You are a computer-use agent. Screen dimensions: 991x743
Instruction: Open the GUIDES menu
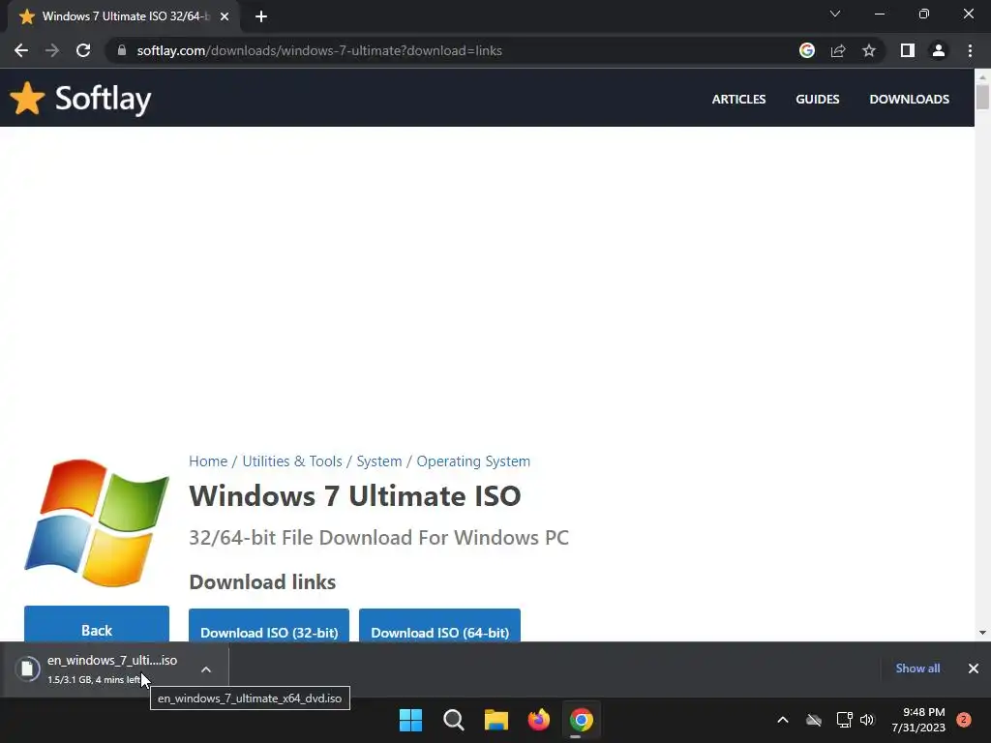coord(817,100)
